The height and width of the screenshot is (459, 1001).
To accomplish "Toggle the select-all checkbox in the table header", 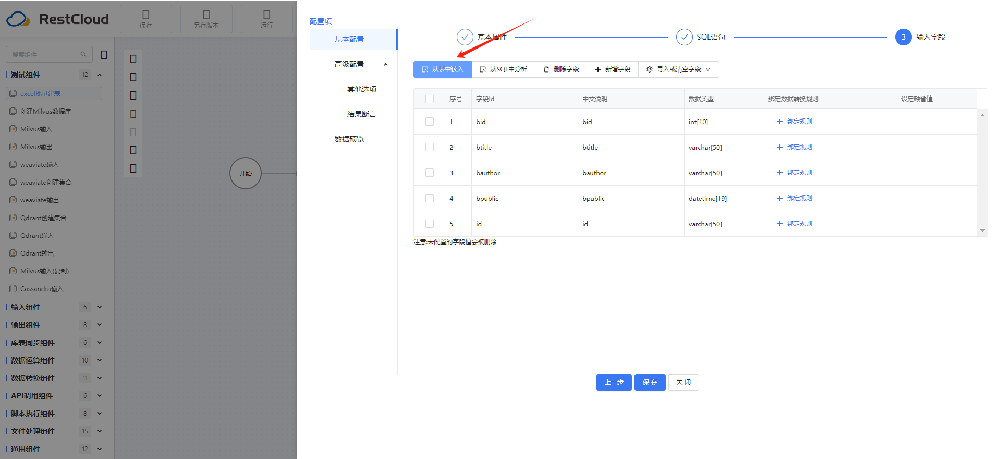I will [x=430, y=99].
